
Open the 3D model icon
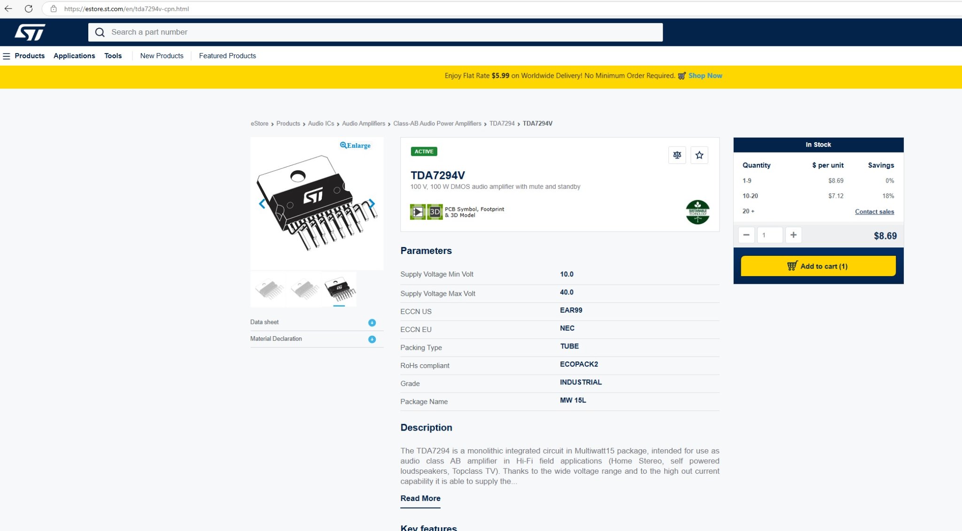point(435,212)
